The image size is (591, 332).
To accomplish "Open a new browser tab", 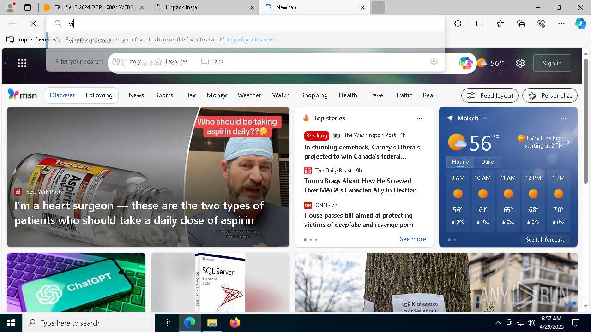I will [378, 7].
